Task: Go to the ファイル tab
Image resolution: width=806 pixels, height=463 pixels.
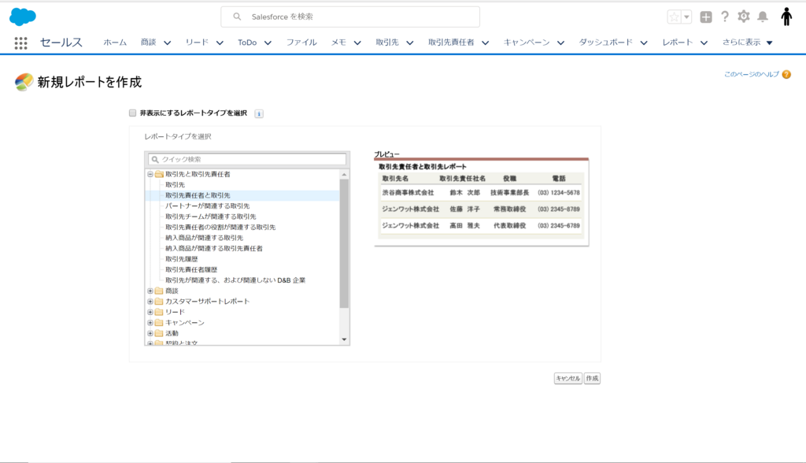Action: coord(301,43)
